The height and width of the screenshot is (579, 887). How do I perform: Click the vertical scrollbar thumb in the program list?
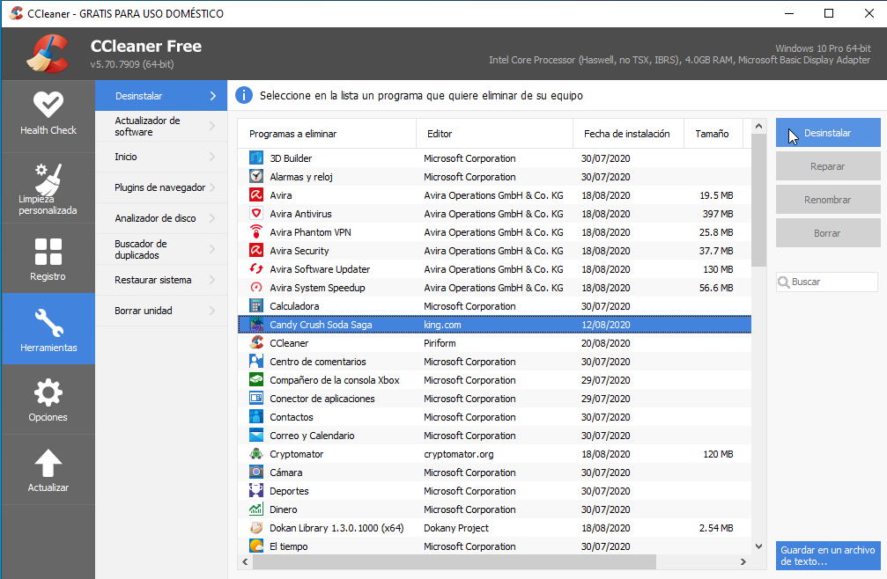tap(758, 200)
